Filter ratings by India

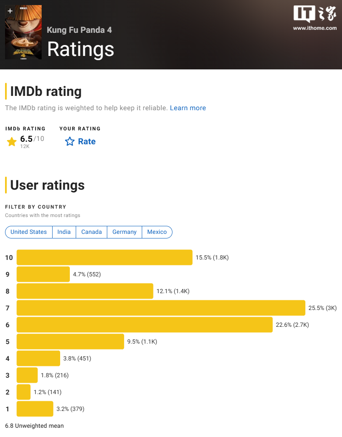pos(64,232)
